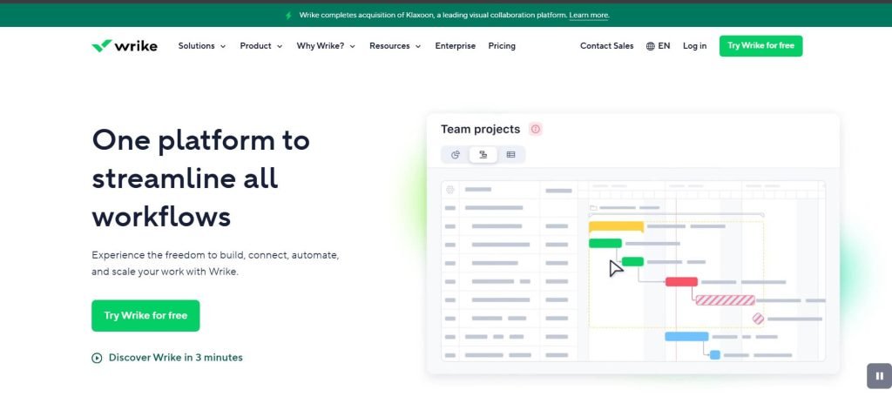Click the striped red milestone circle
The width and height of the screenshot is (892, 410).
coord(759,319)
